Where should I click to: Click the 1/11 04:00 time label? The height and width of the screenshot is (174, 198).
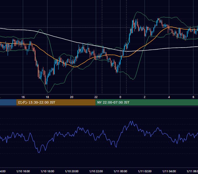pyautogui.click(x=169, y=171)
